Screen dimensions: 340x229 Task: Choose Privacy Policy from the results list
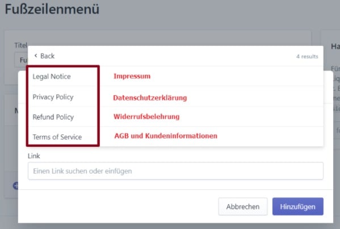click(175, 96)
